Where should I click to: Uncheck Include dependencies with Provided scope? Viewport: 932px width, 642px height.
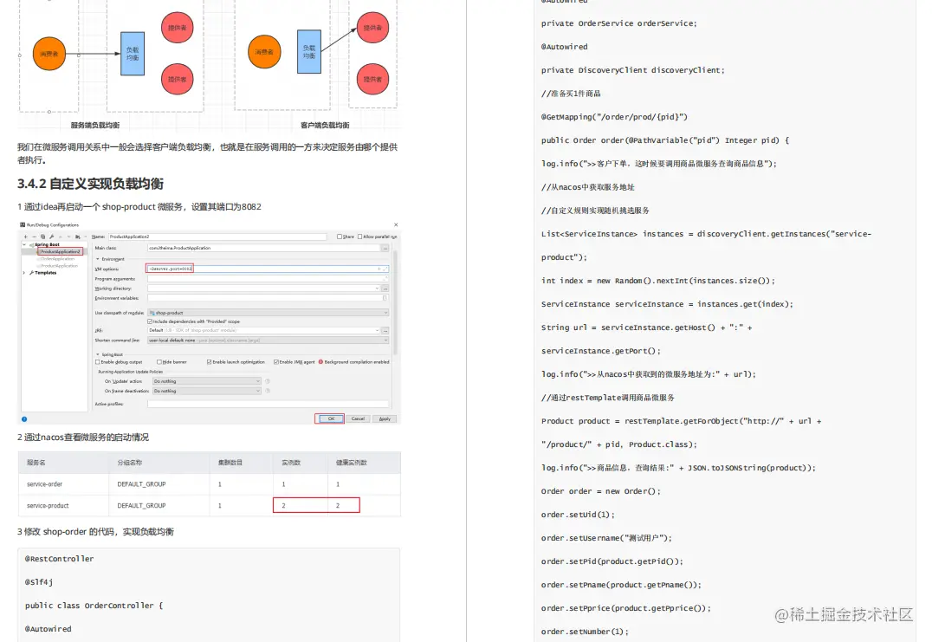pos(150,321)
